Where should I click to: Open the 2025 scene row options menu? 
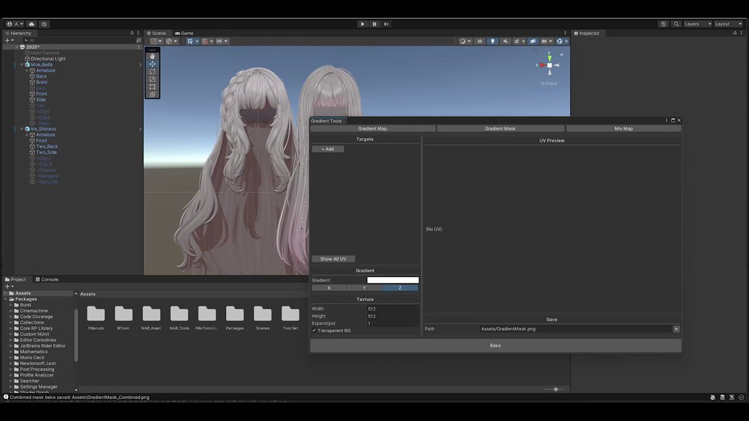click(139, 47)
